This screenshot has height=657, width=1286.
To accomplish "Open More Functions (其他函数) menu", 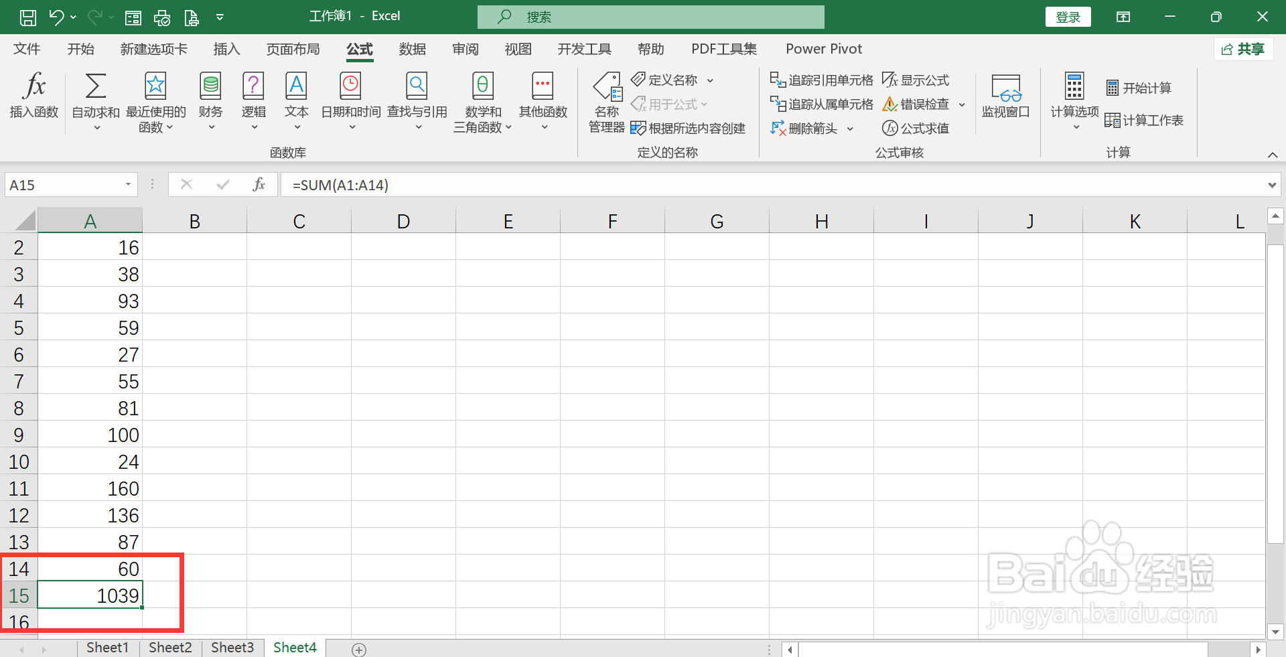I will click(x=543, y=101).
